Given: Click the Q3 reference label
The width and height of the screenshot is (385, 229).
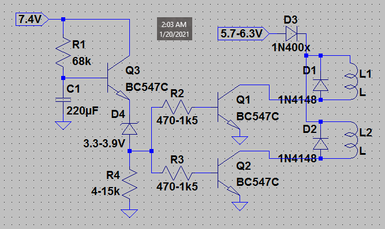Looking at the screenshot, I should tap(133, 70).
